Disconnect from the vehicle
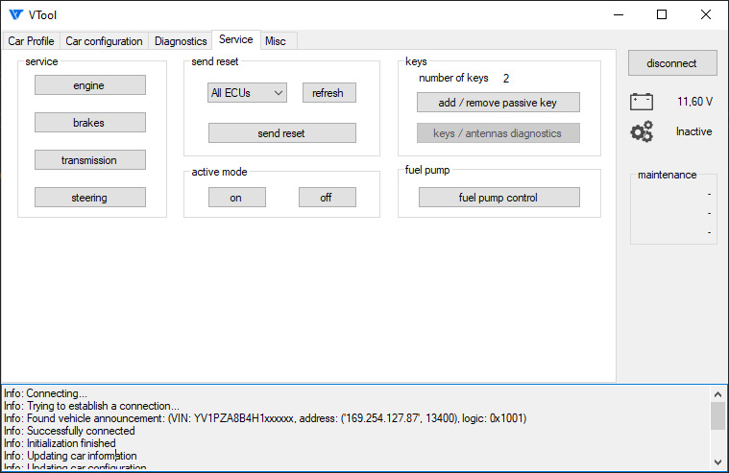The height and width of the screenshot is (473, 729). [x=672, y=62]
